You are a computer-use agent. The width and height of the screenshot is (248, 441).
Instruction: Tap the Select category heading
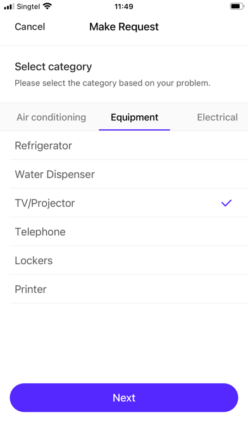pos(53,67)
